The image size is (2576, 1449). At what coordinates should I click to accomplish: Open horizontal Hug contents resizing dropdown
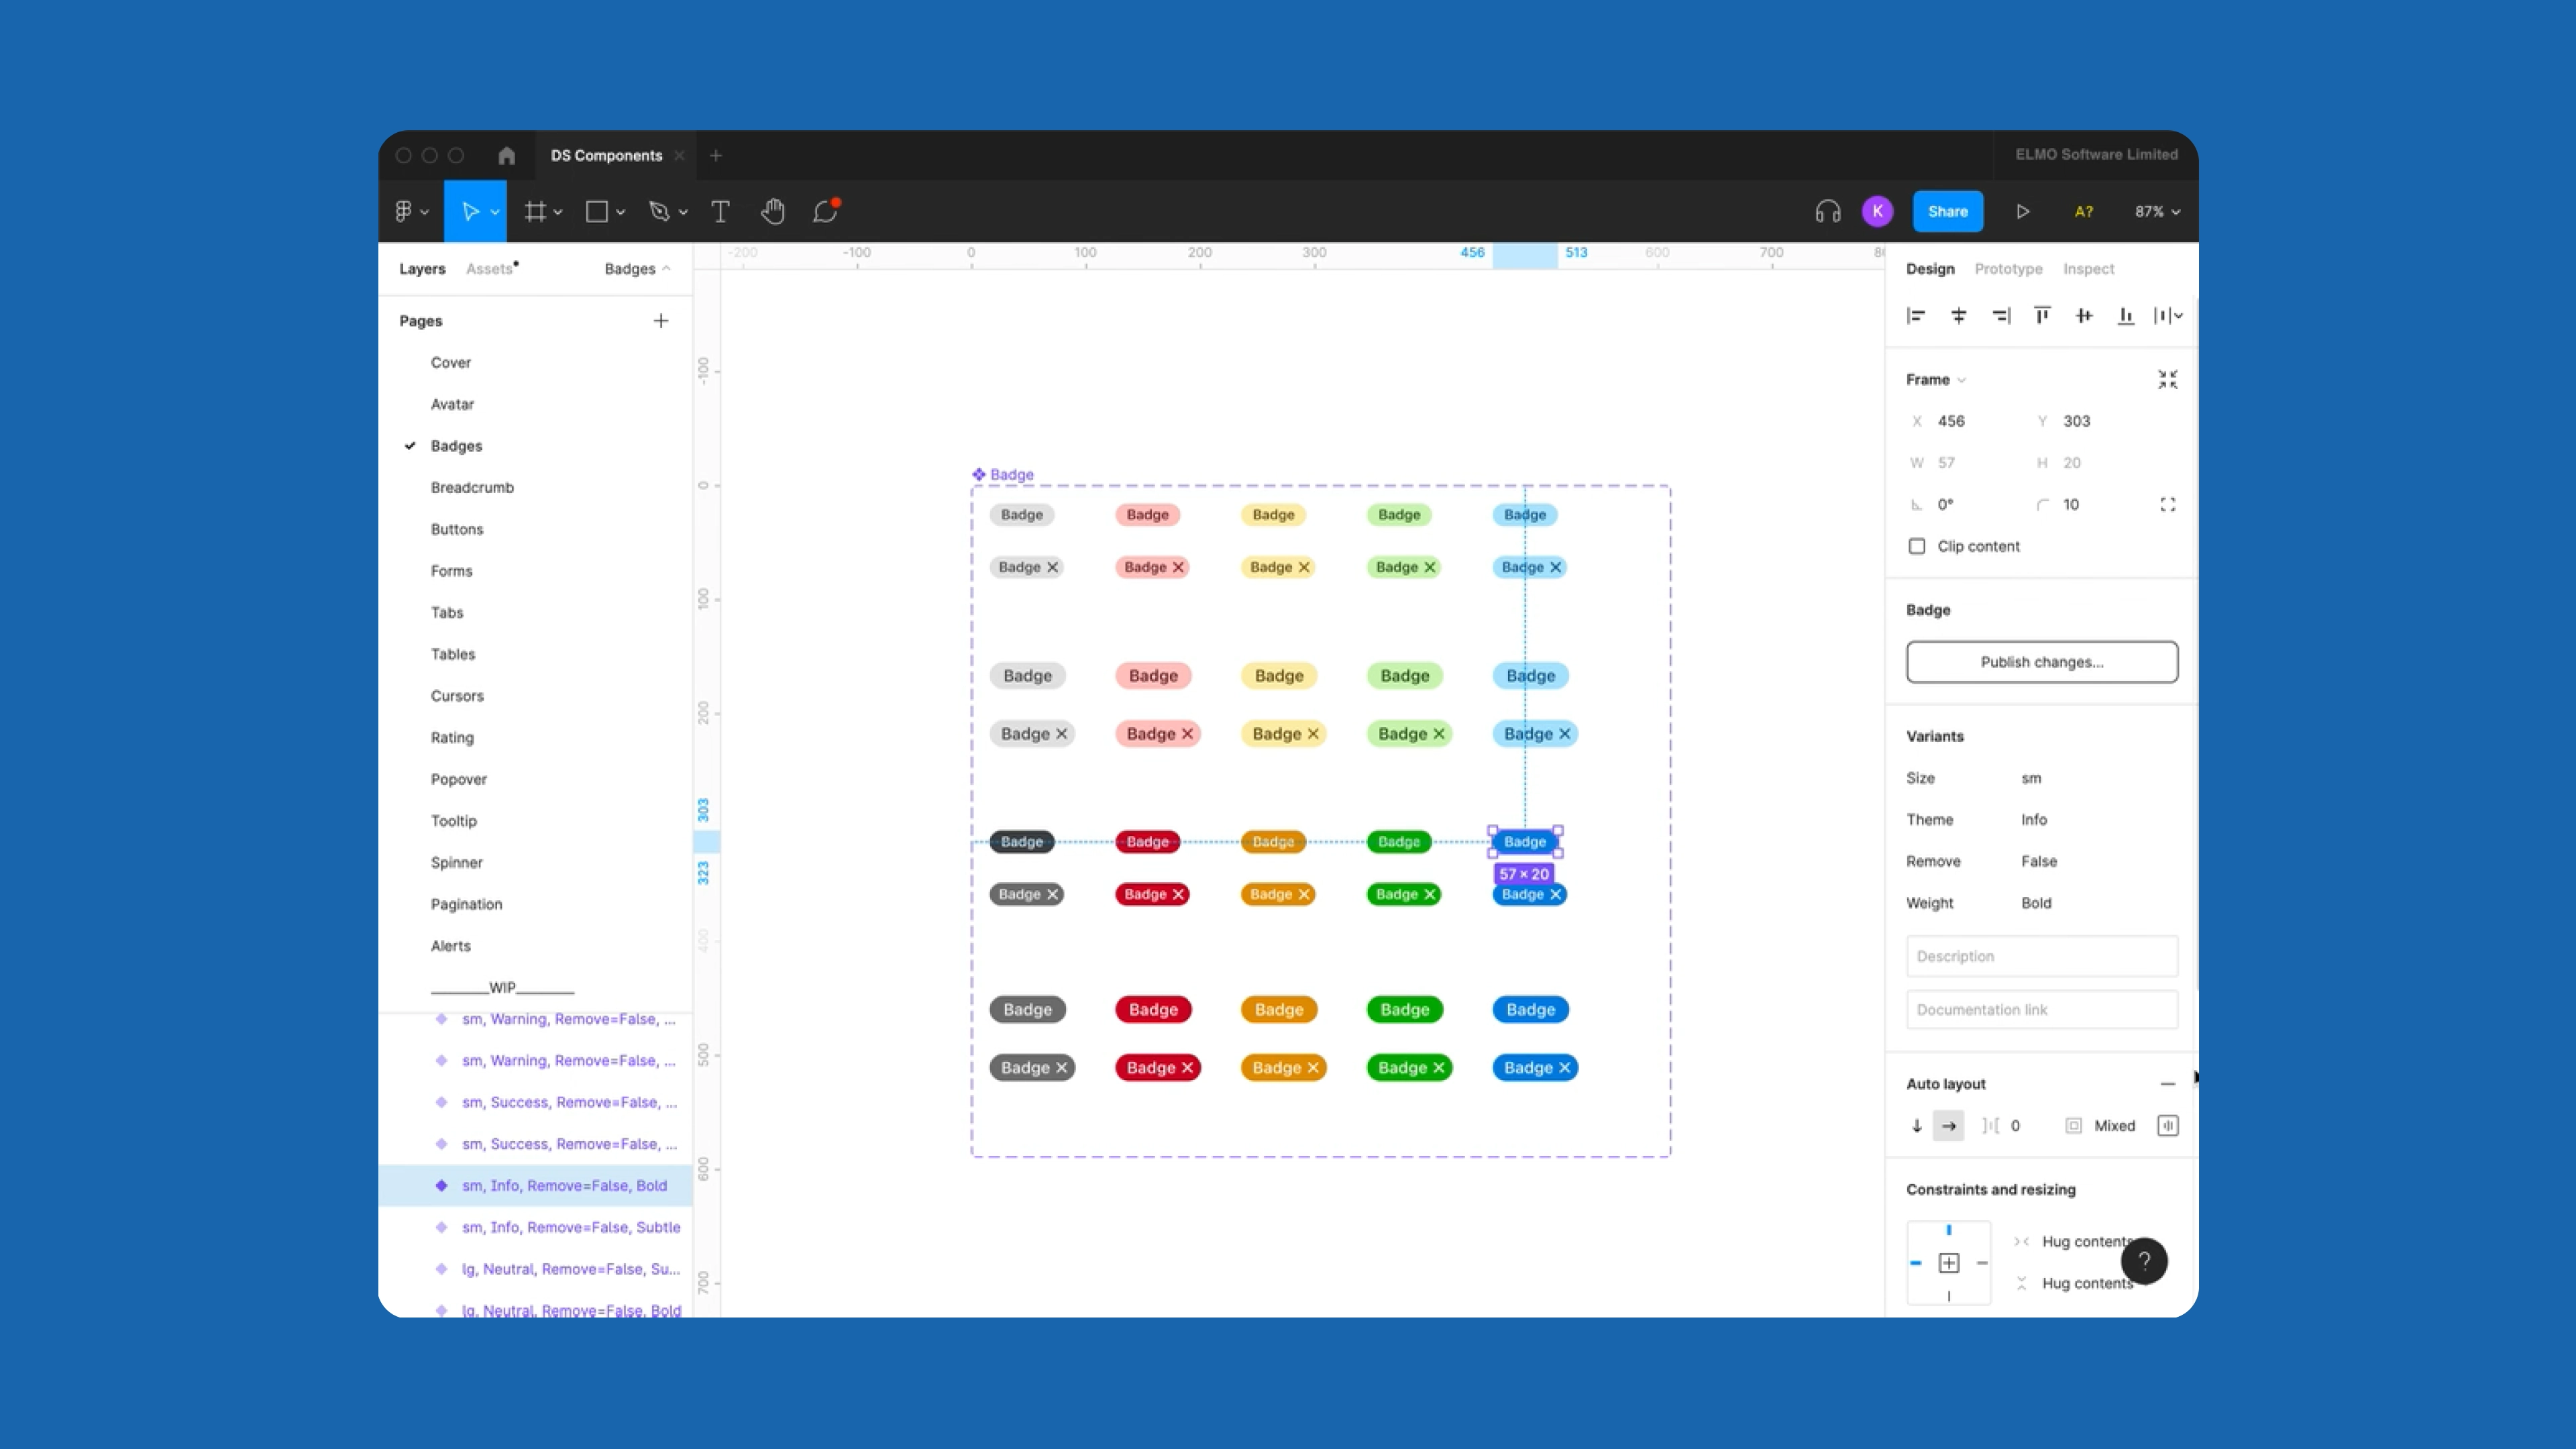2087,1241
